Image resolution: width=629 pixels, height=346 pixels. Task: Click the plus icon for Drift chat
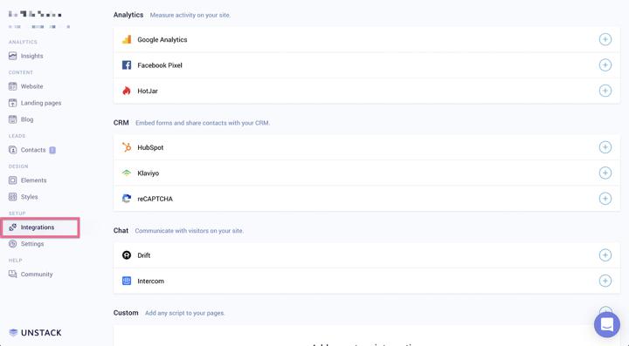(x=605, y=254)
